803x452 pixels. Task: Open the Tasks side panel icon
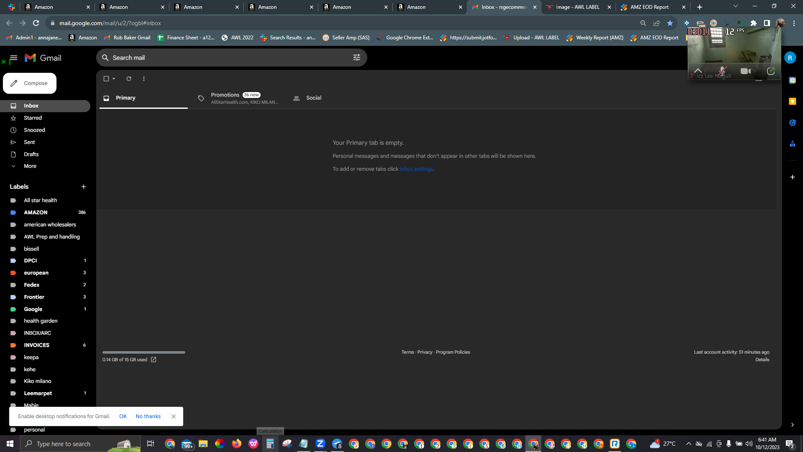pyautogui.click(x=792, y=123)
